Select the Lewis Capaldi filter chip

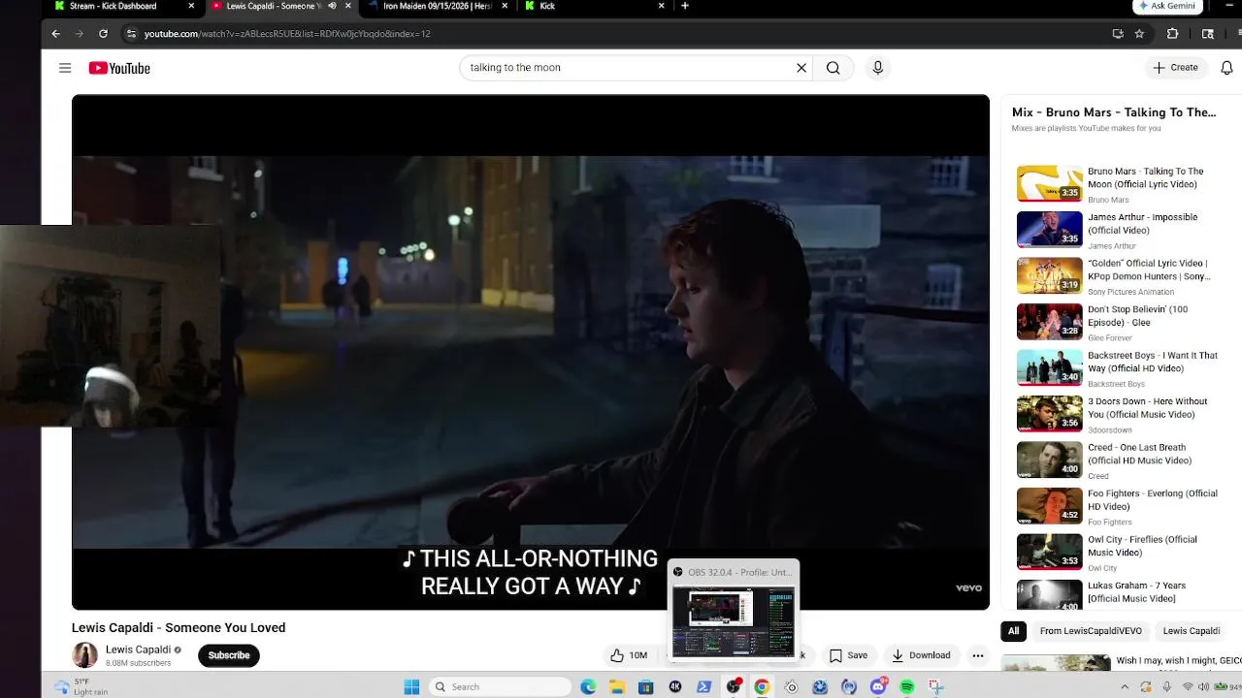pos(1192,631)
